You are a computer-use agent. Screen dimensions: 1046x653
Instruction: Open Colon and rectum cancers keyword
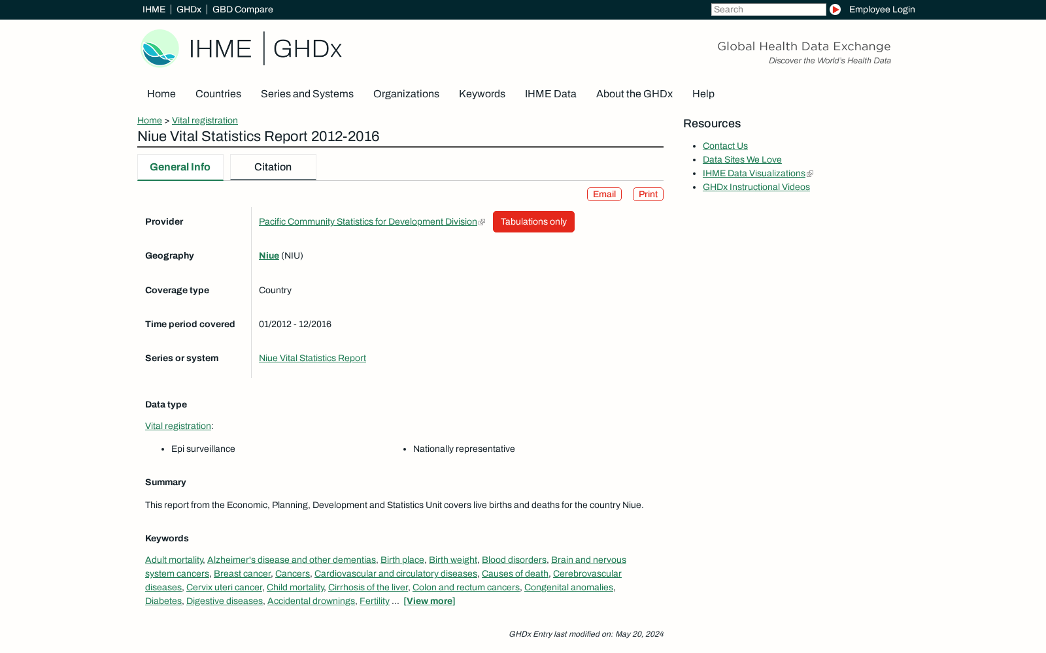[x=466, y=587]
